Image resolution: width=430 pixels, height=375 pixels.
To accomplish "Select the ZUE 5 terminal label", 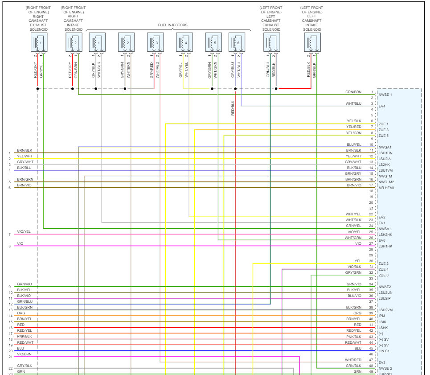I will pyautogui.click(x=383, y=136).
